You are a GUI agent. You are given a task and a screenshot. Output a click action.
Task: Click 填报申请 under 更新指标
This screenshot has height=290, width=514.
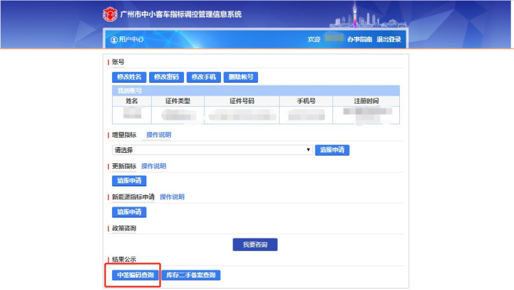(x=128, y=181)
